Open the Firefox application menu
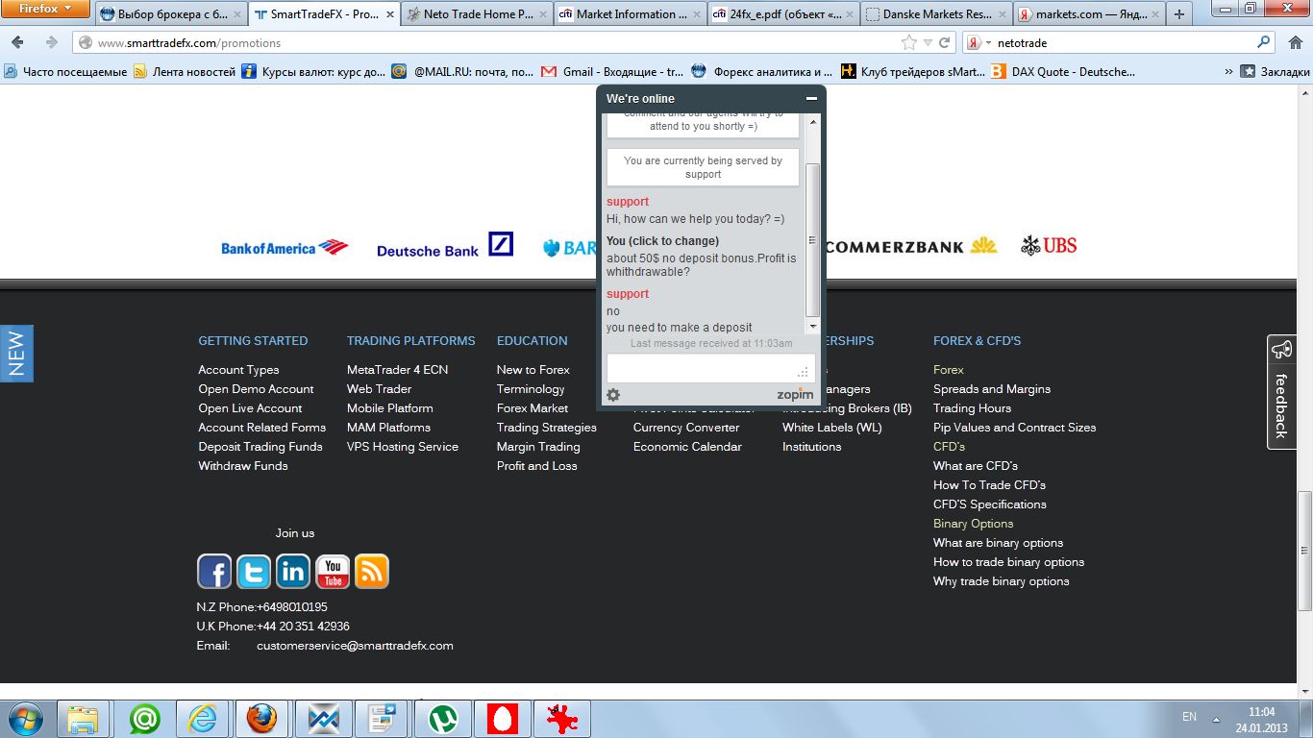Screen dimensions: 1313x738 (x=45, y=10)
